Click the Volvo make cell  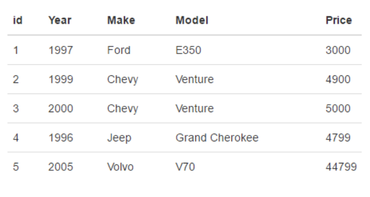coord(120,167)
